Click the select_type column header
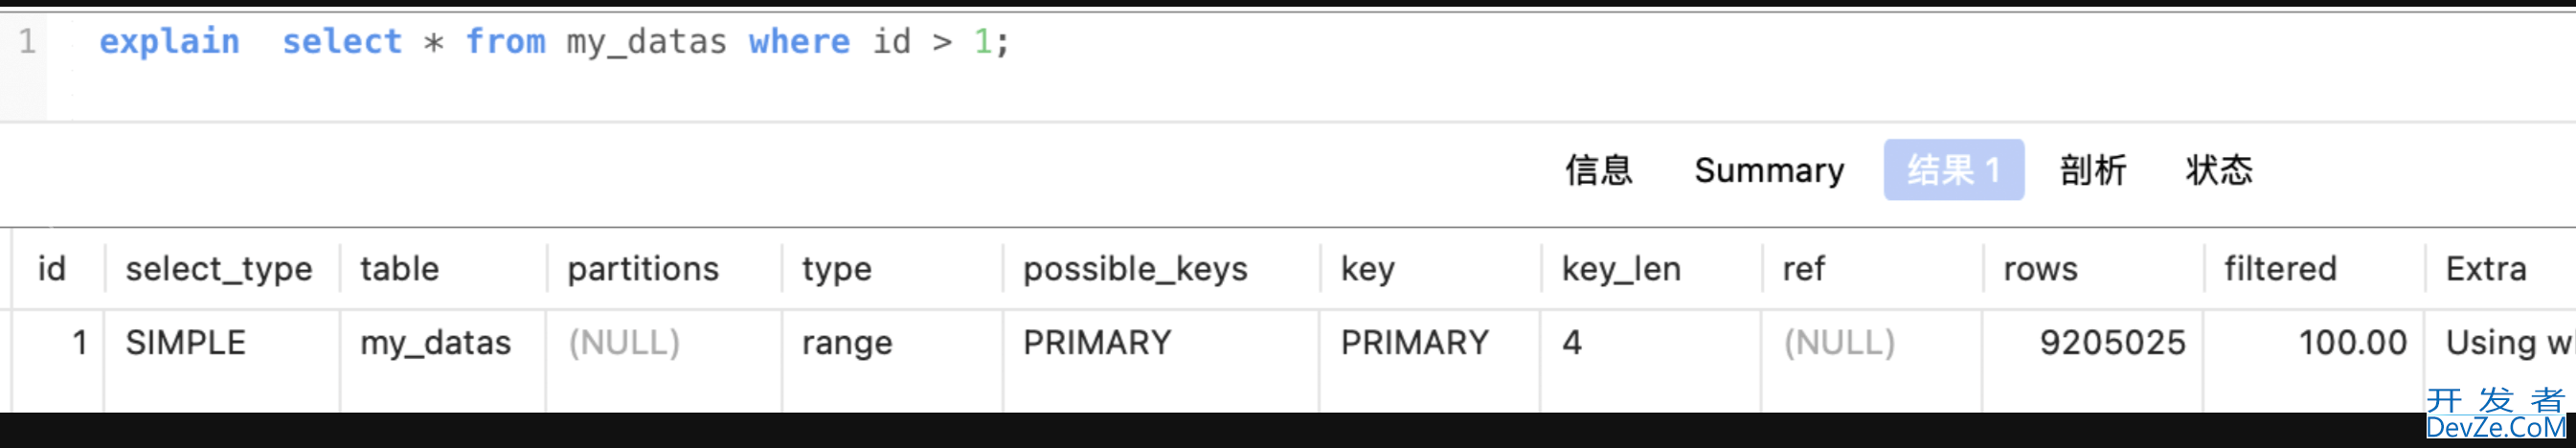 (x=219, y=269)
